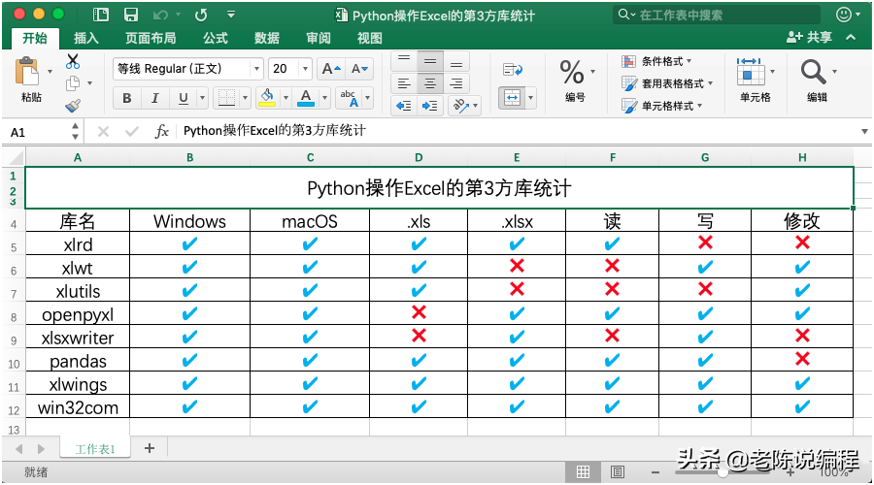Open the font name dropdown
This screenshot has width=874, height=485.
[x=257, y=70]
